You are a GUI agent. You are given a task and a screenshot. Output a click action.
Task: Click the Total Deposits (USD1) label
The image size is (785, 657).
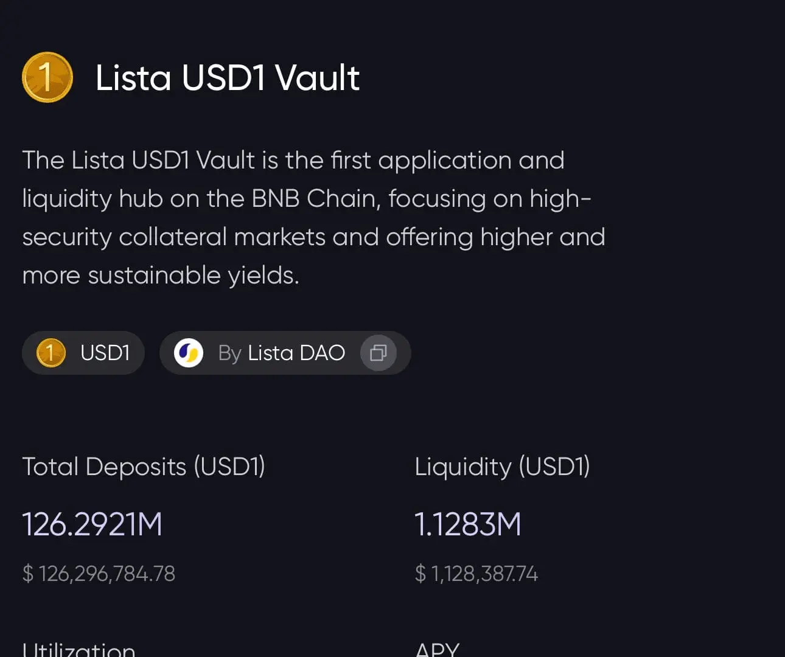144,467
